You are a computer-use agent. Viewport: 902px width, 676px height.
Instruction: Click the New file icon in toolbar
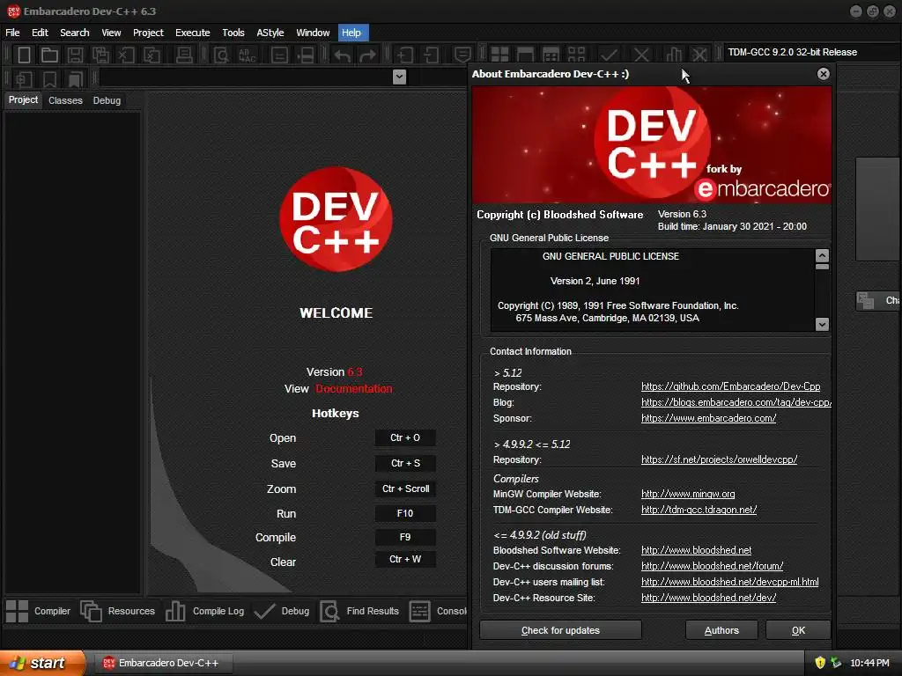24,55
